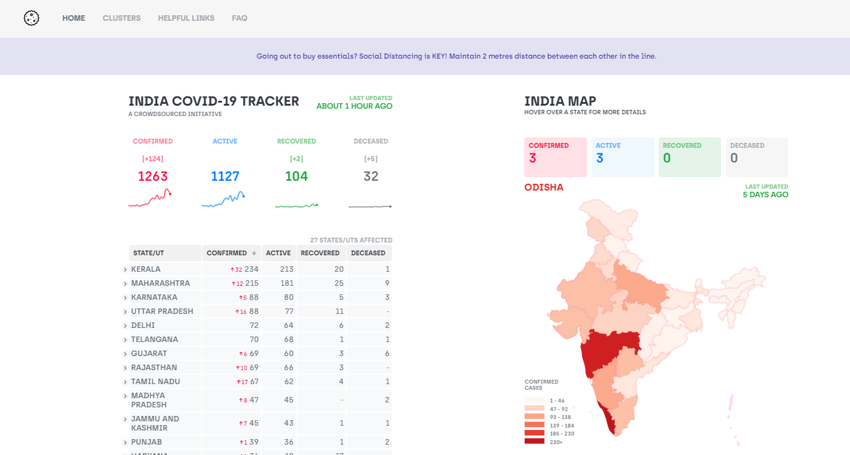
Task: Open the CLUSTERS page
Action: 121,18
